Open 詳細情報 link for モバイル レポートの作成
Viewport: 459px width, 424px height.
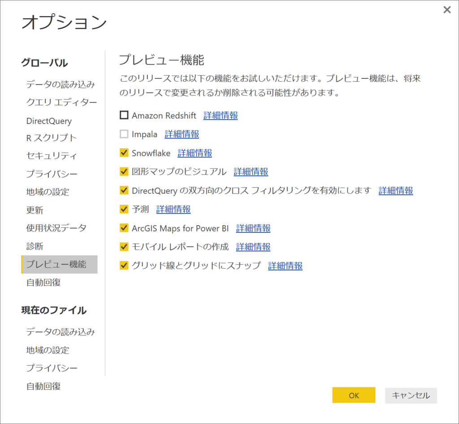click(253, 247)
